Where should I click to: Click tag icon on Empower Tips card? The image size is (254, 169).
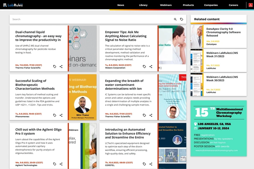(144, 66)
